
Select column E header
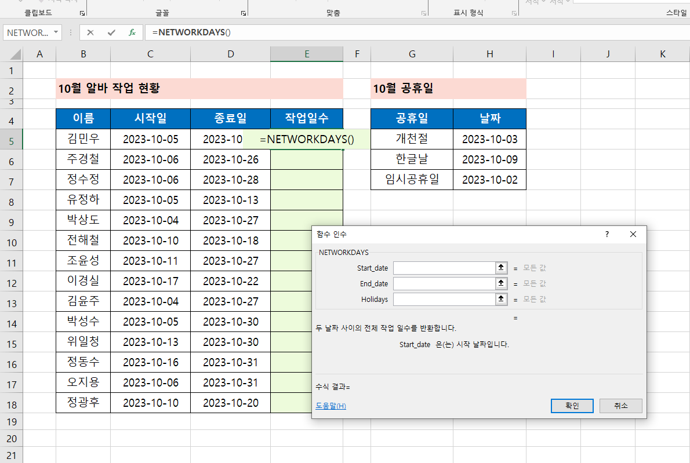point(307,54)
